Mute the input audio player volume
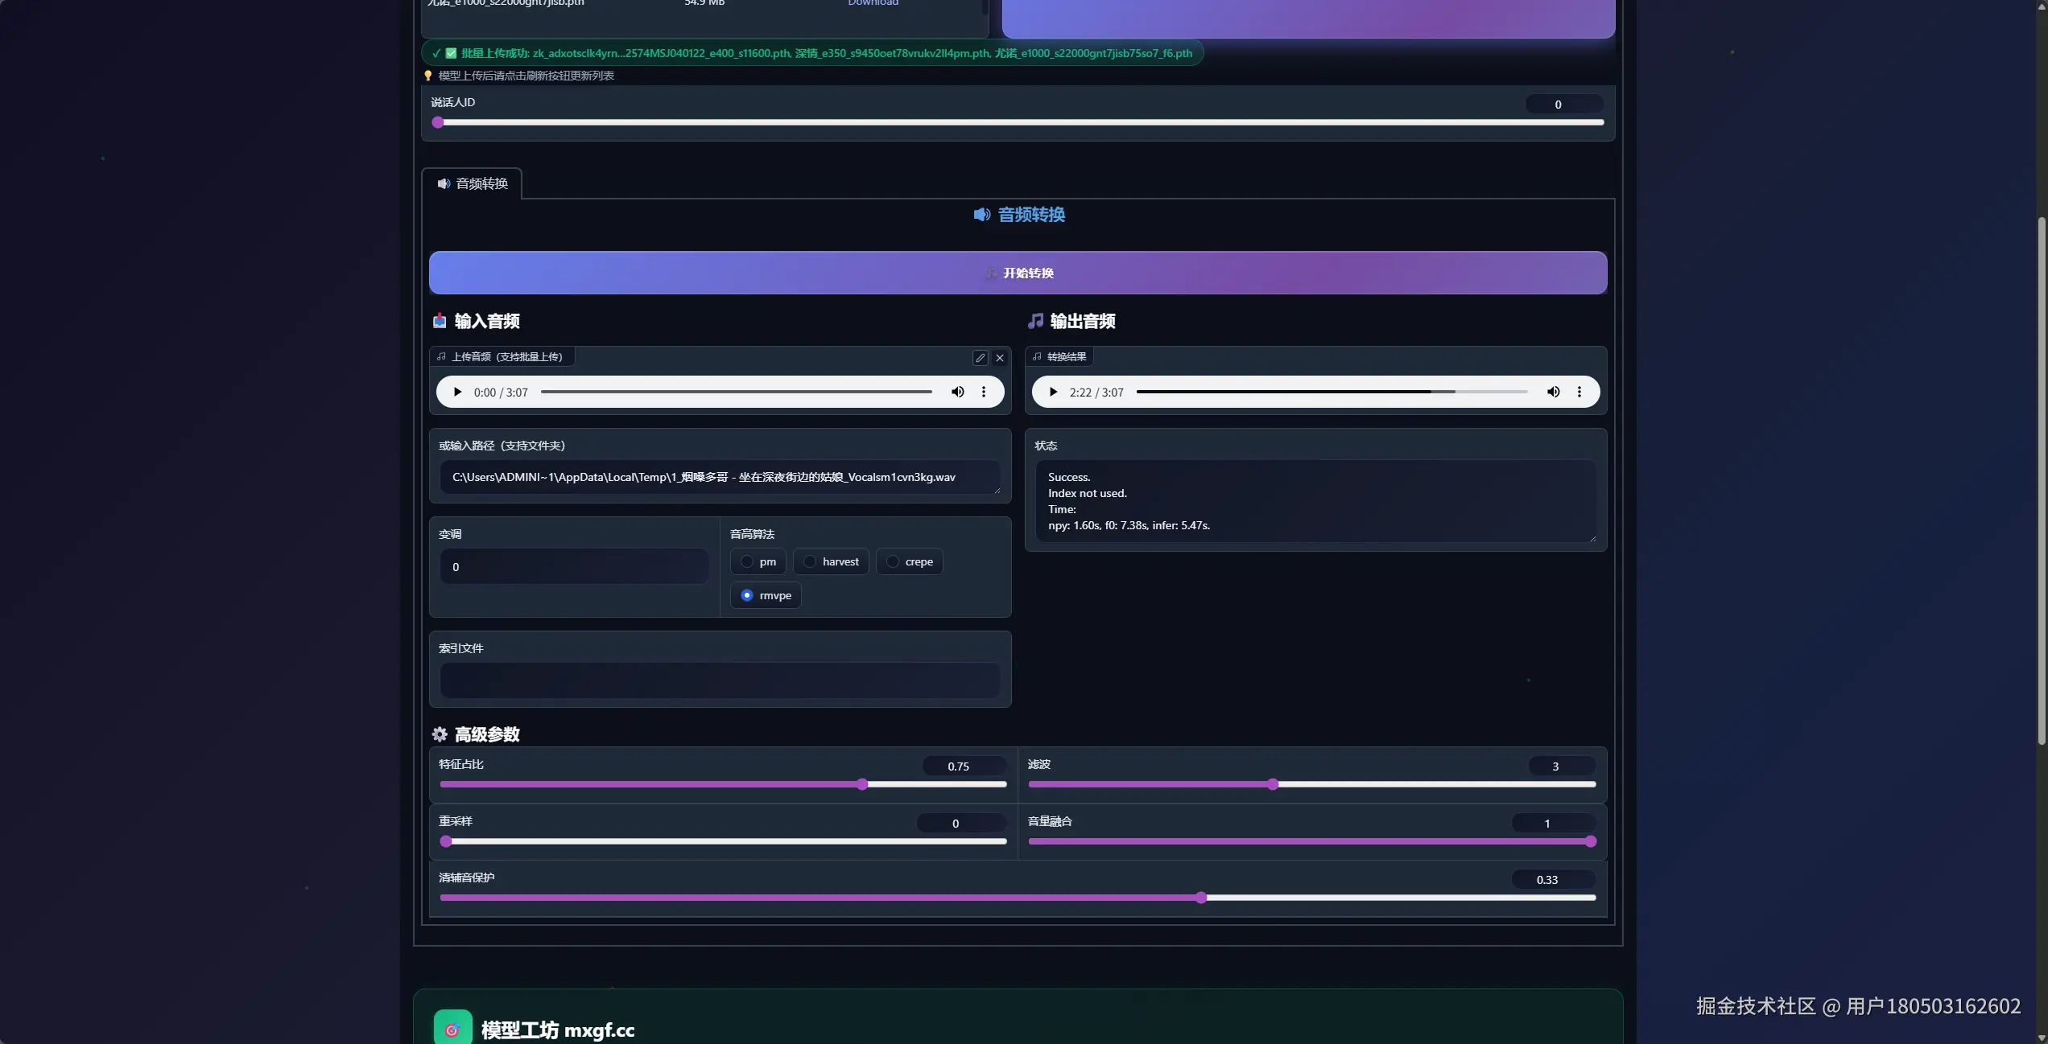This screenshot has width=2048, height=1044. tap(957, 393)
